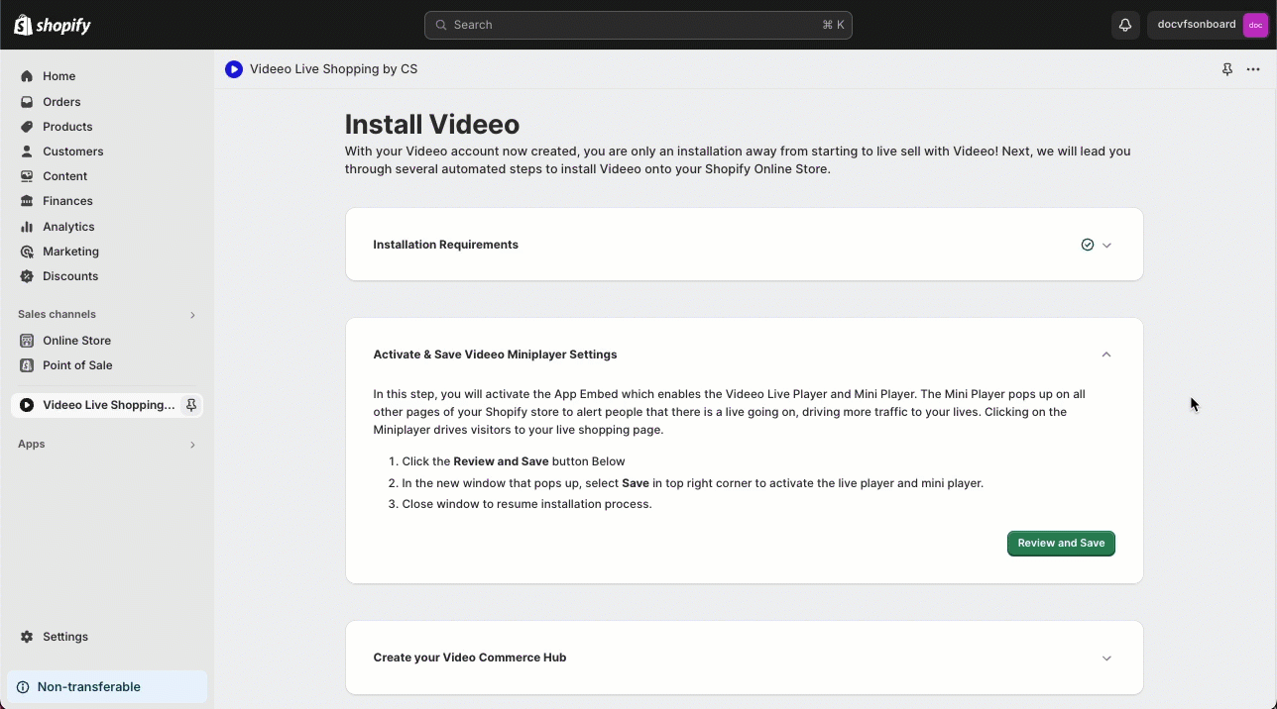The height and width of the screenshot is (709, 1277).
Task: Open the docvfsonboard account menu
Action: tap(1209, 25)
